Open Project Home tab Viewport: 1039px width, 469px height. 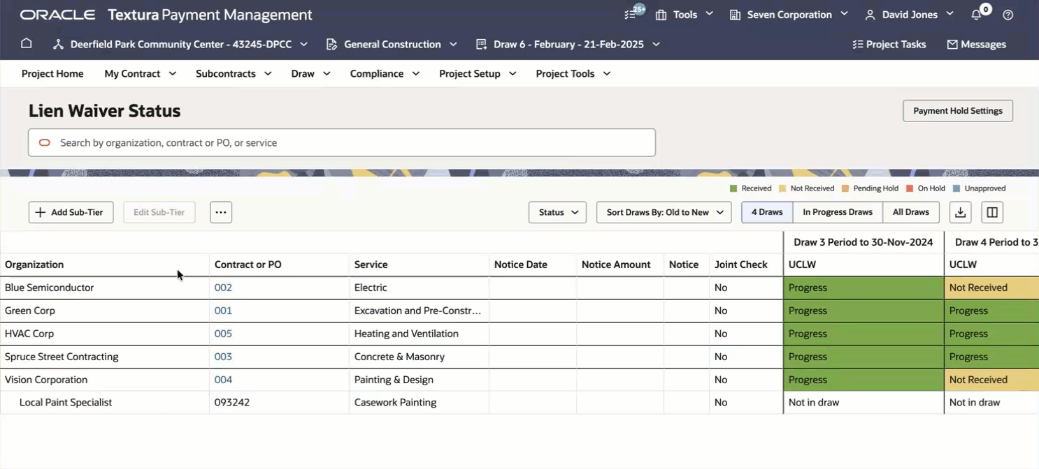(52, 73)
